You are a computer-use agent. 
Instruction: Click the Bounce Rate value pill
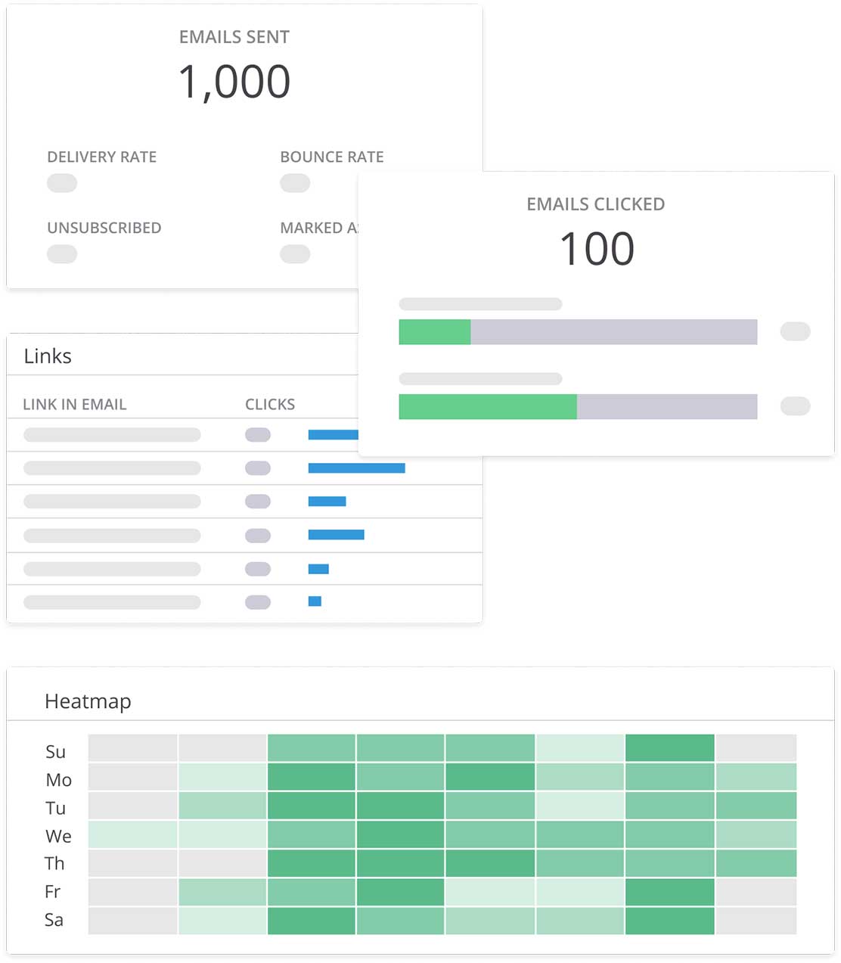[x=295, y=183]
